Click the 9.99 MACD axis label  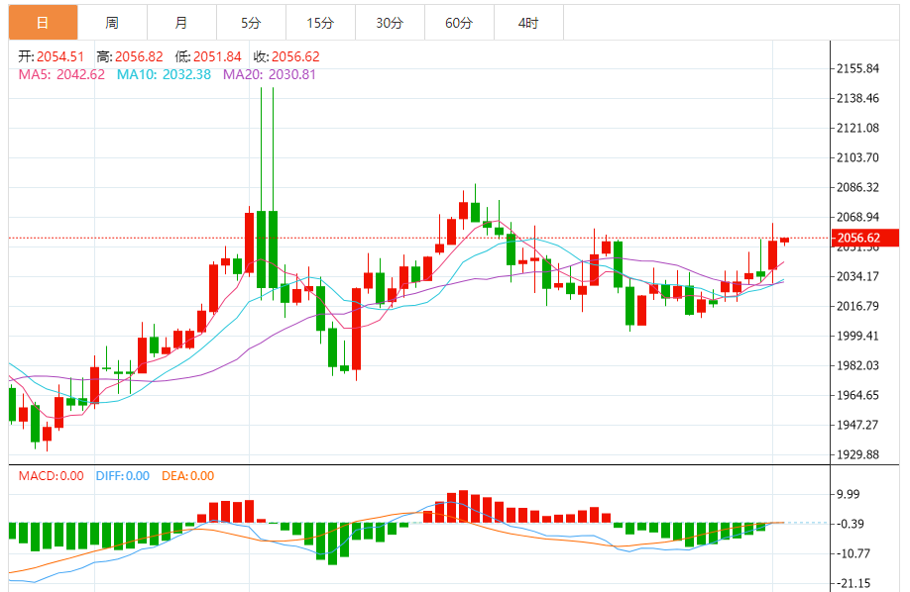[848, 494]
